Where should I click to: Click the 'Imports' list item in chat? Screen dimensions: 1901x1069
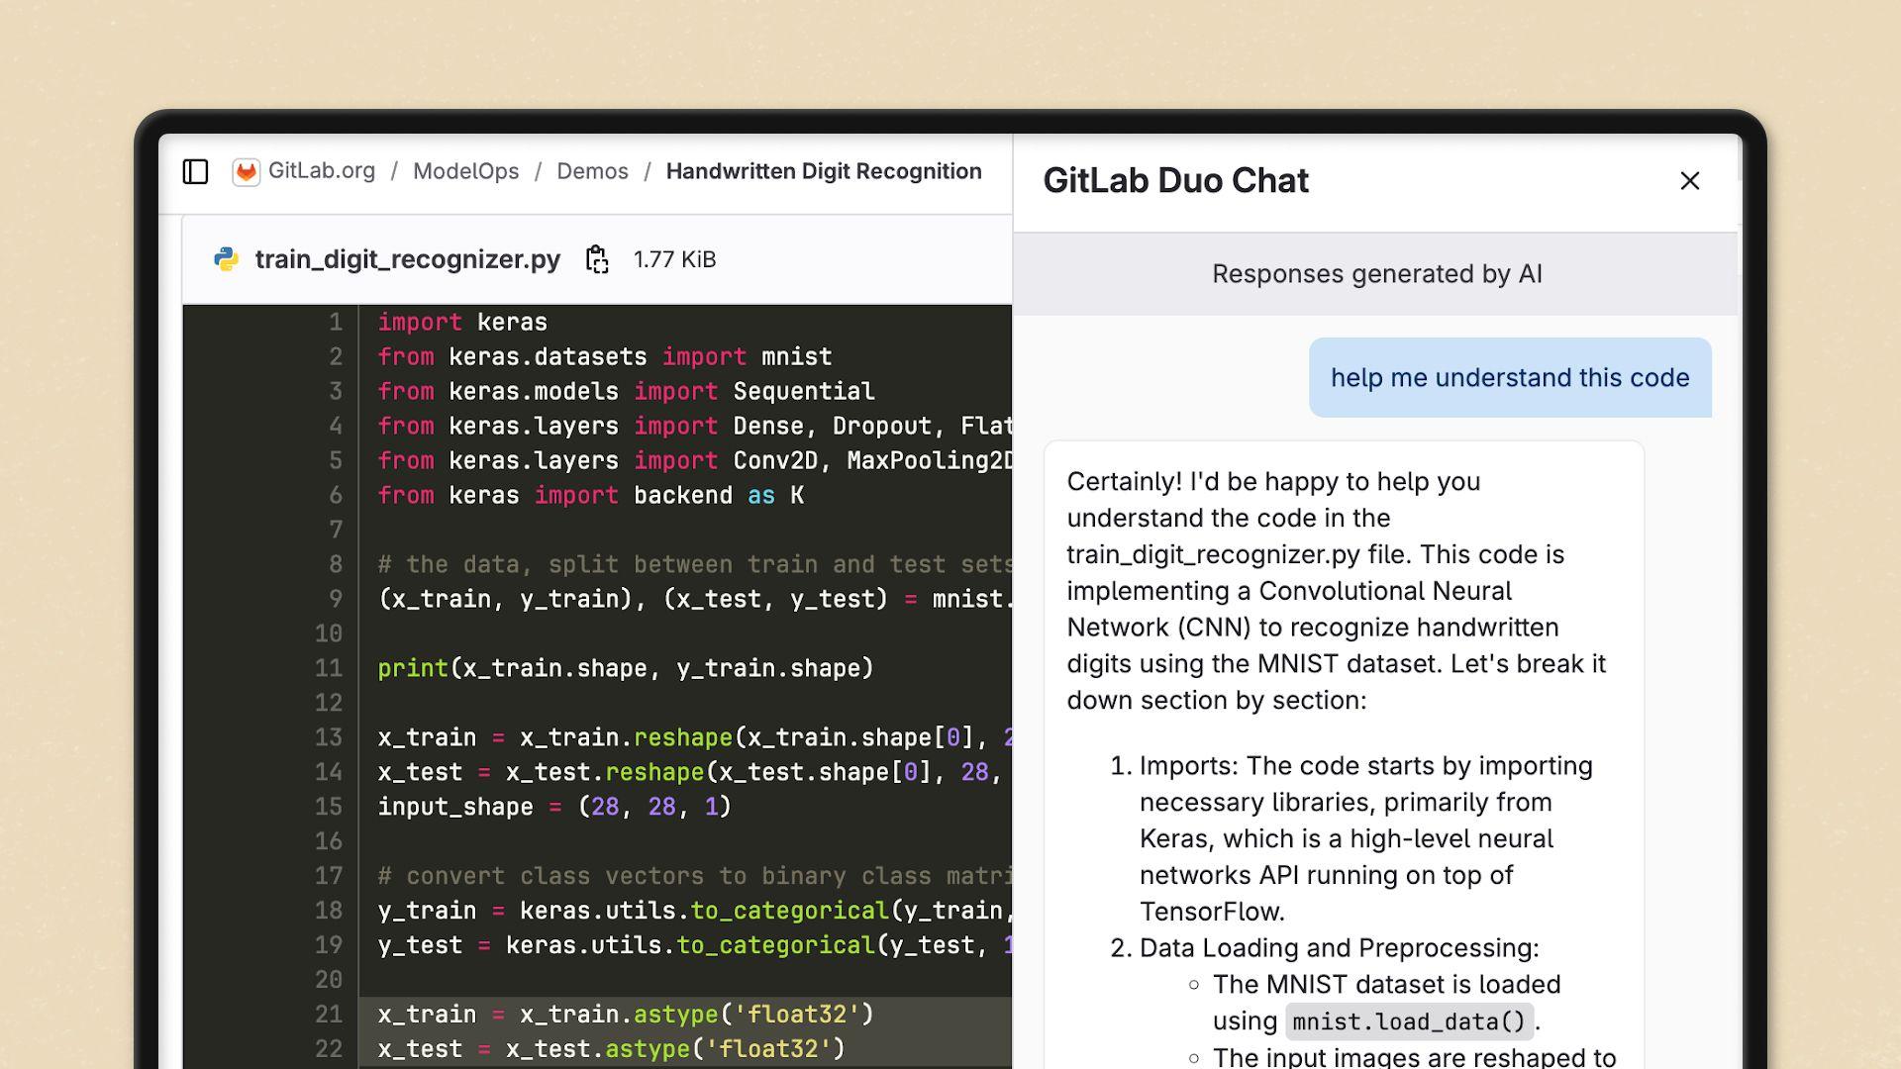tap(1366, 839)
